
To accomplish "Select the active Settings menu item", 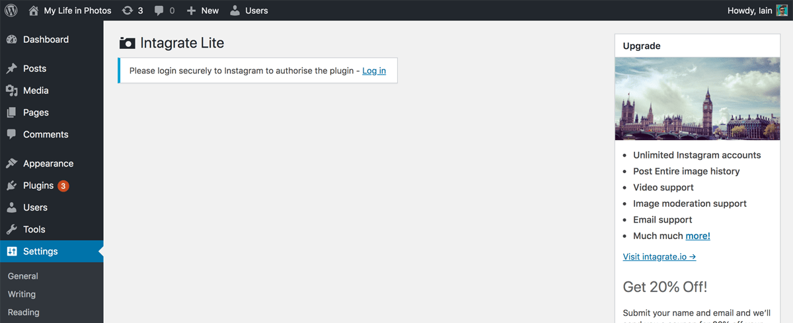I will [x=52, y=251].
